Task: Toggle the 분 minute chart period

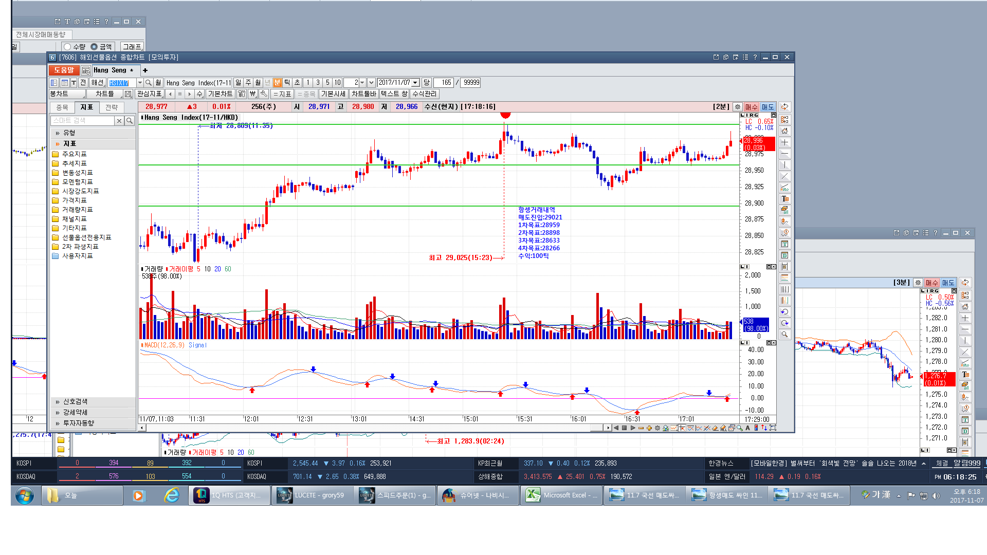Action: click(278, 83)
